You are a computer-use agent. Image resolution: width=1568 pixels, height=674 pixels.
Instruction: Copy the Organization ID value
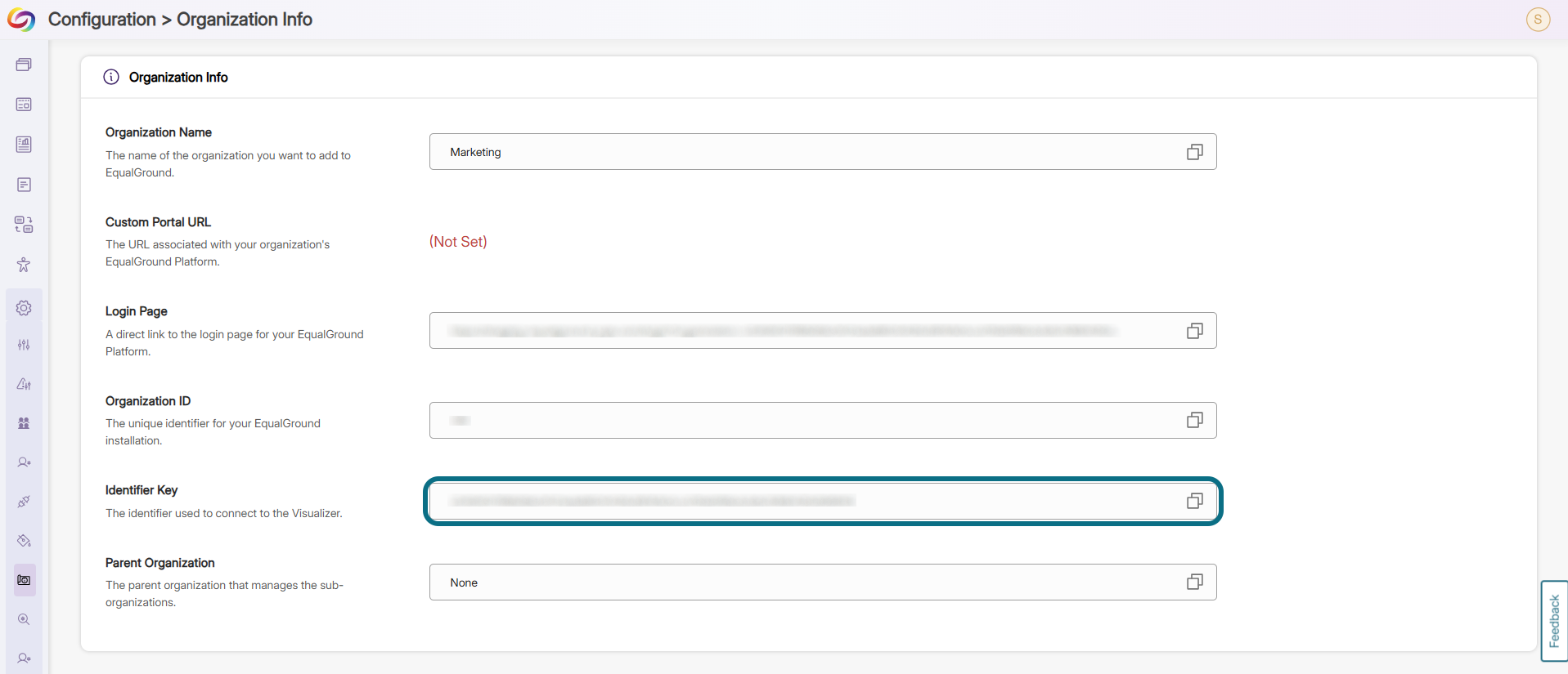(x=1194, y=420)
